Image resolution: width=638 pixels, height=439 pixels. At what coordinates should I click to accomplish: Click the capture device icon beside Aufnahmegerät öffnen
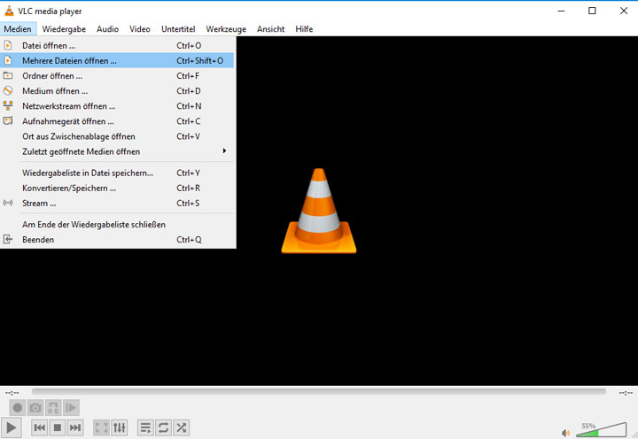click(8, 120)
